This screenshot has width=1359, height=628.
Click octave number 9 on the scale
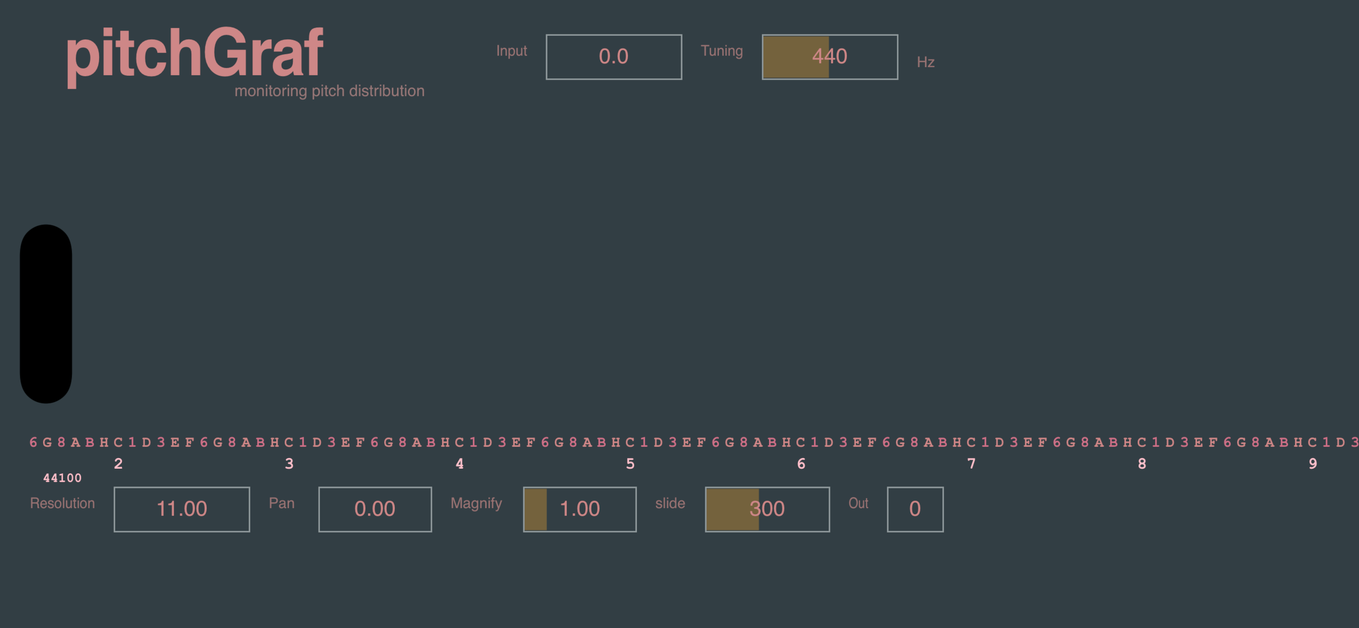click(1313, 464)
